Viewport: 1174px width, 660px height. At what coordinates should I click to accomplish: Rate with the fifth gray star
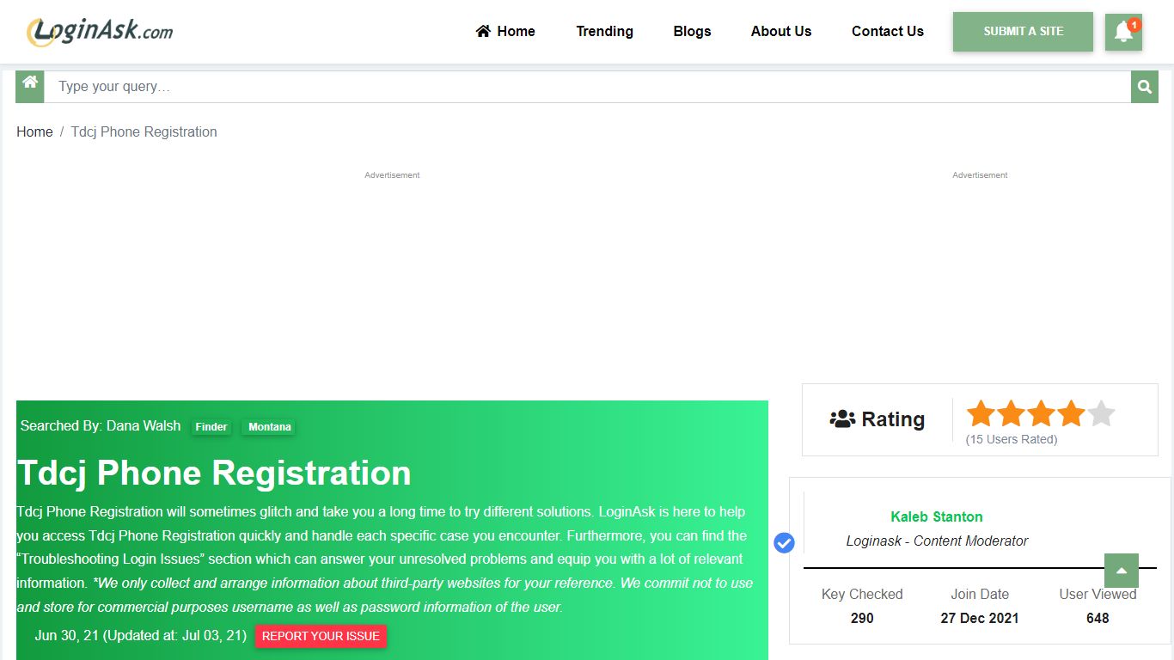[1101, 414]
